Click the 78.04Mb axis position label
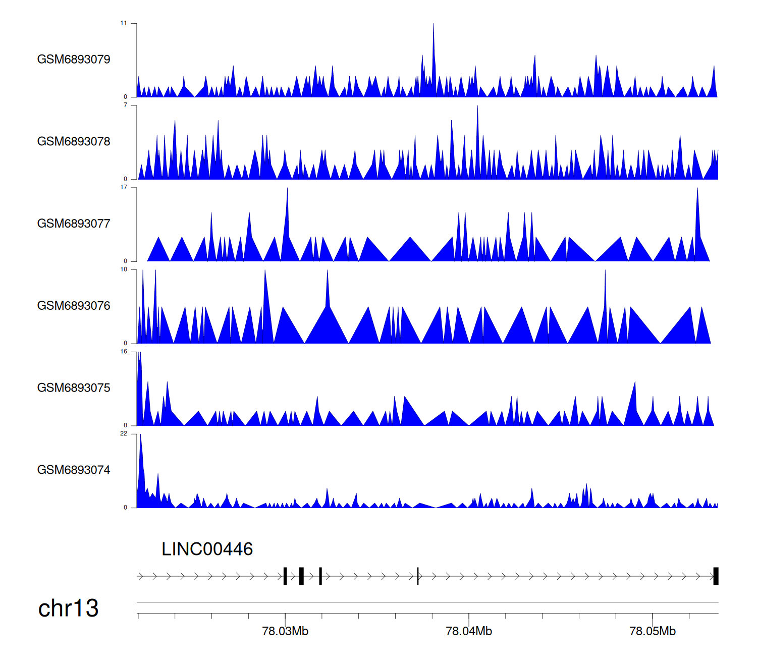Viewport: 757px width, 666px height. pyautogui.click(x=469, y=631)
